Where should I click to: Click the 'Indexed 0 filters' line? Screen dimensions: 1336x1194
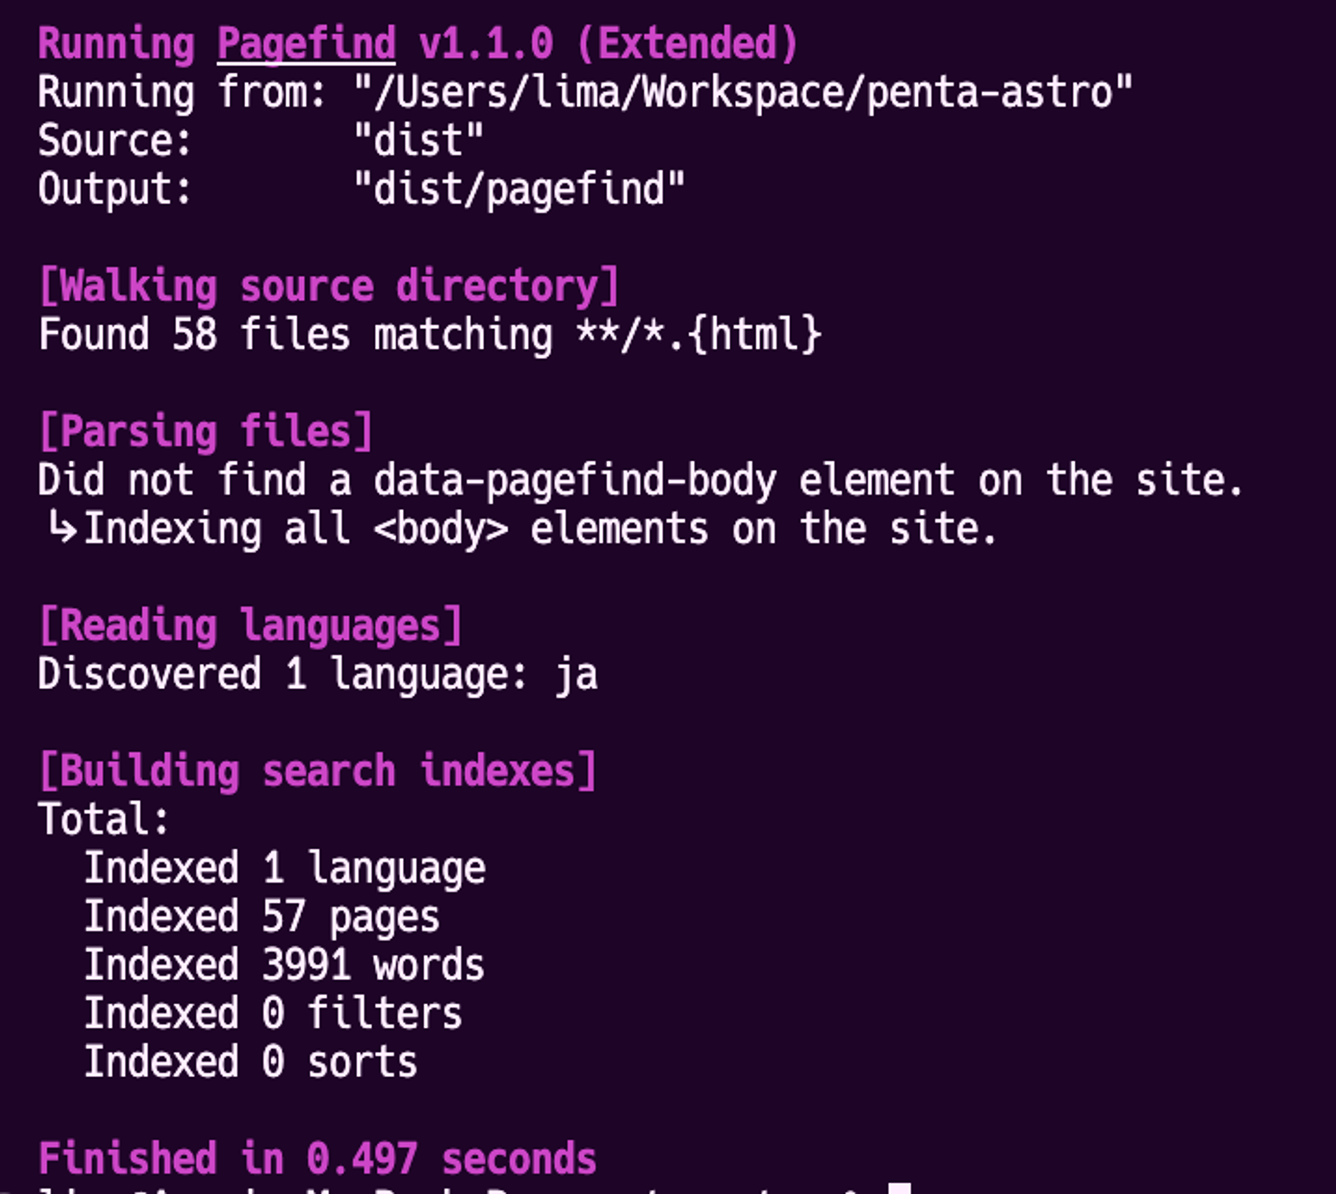[273, 1014]
